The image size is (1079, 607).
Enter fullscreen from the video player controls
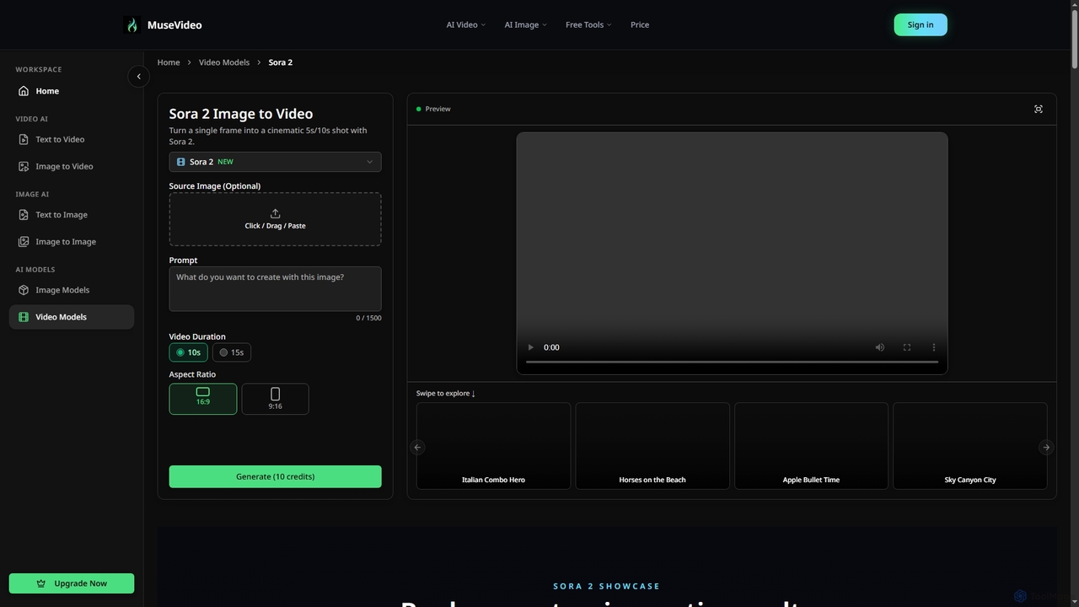(907, 347)
